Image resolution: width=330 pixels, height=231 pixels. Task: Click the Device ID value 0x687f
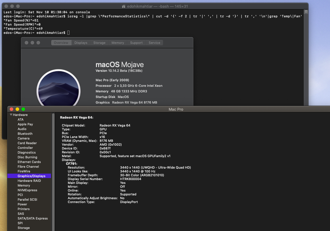pos(105,148)
